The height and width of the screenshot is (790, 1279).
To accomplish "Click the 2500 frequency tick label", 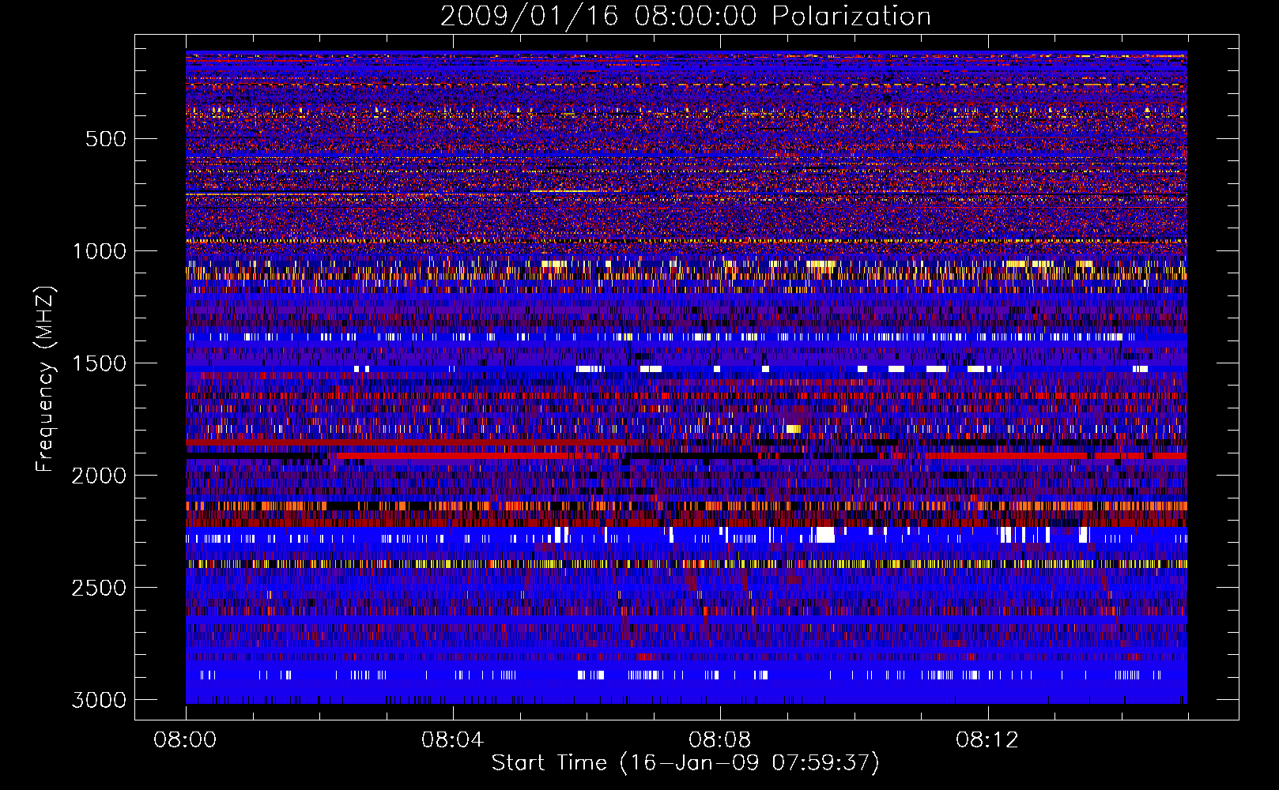I will (x=100, y=588).
